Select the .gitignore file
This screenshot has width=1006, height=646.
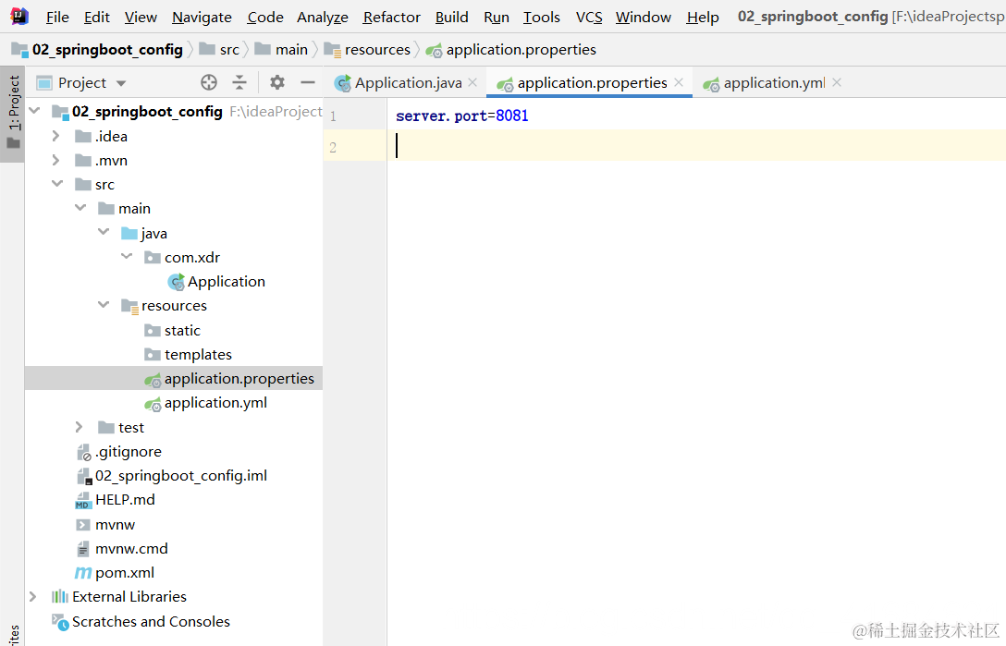(x=128, y=452)
